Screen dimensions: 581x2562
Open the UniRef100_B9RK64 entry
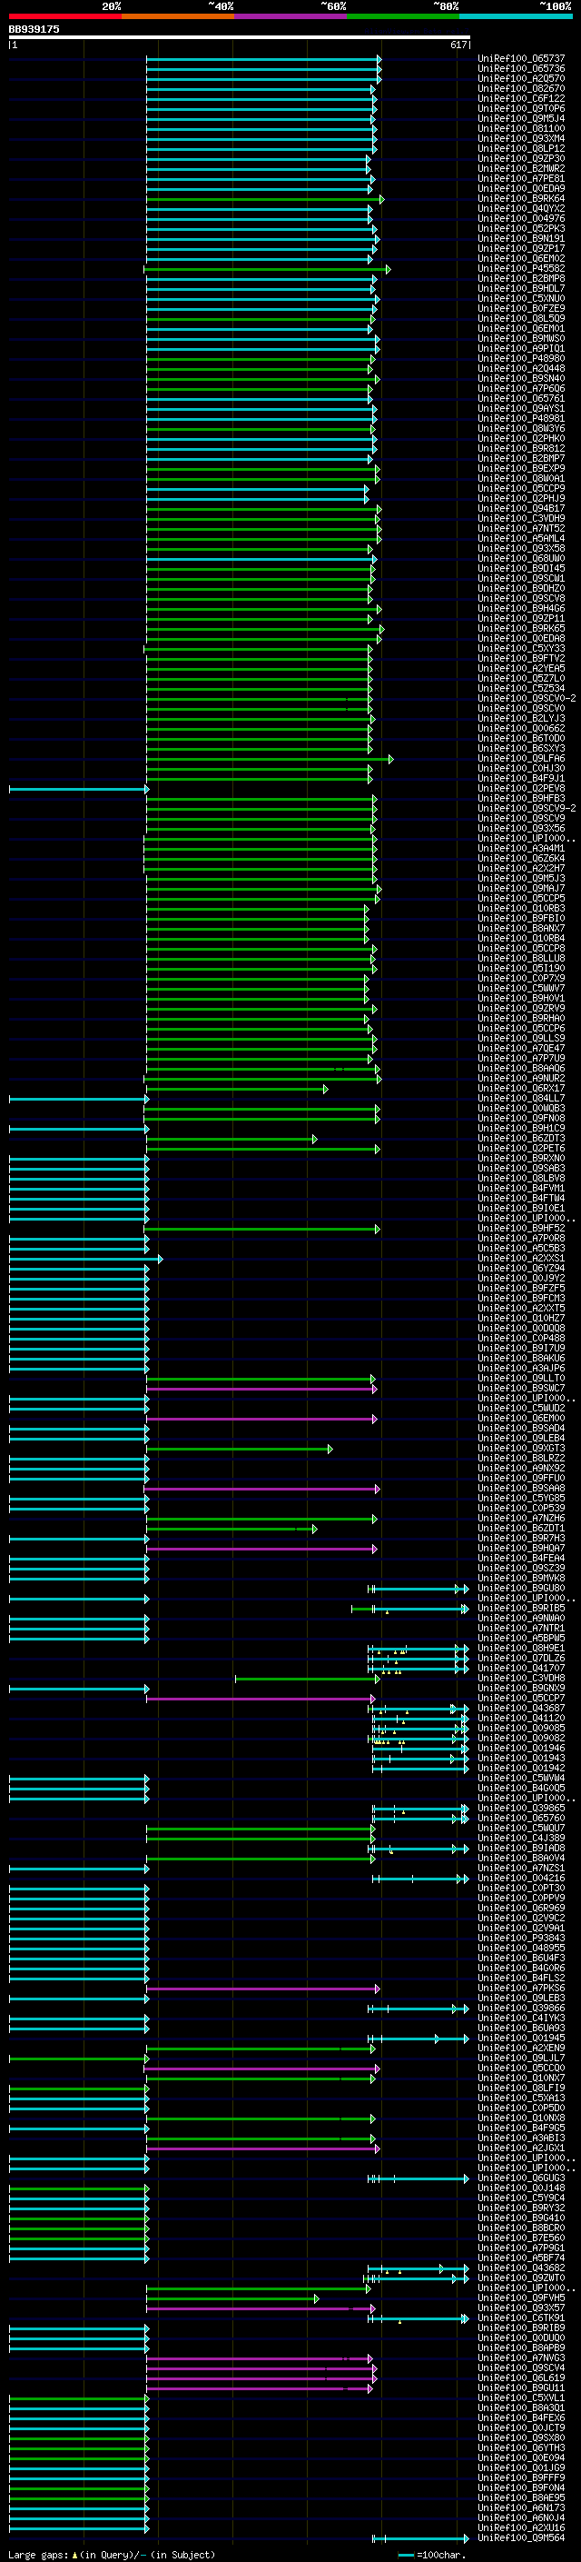pyautogui.click(x=520, y=199)
